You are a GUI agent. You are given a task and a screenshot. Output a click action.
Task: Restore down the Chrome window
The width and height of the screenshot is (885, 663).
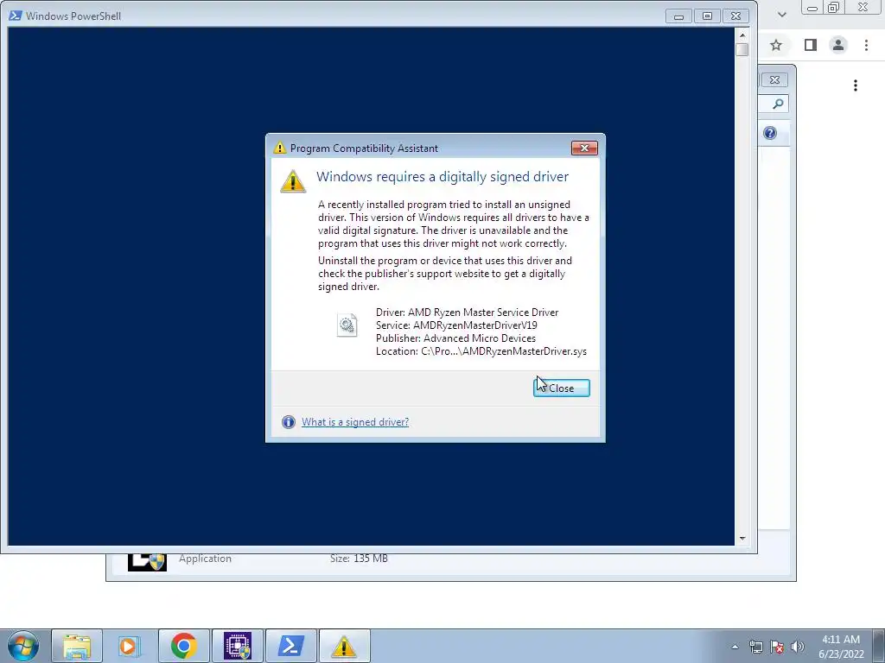pos(834,7)
